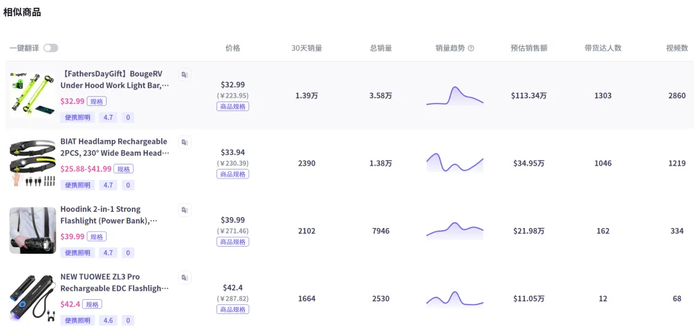Click 带货达人数 column header
The height and width of the screenshot is (332, 694).
(603, 48)
